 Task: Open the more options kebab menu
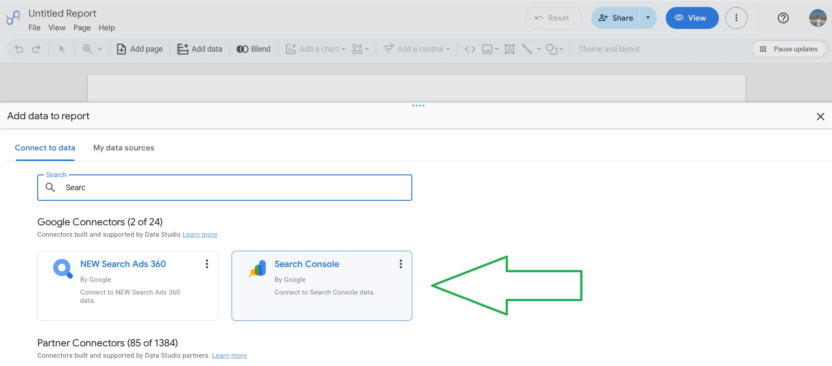[736, 18]
